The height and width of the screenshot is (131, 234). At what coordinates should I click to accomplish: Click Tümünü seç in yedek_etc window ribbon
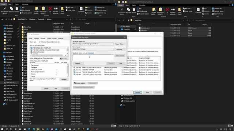pos(217,8)
